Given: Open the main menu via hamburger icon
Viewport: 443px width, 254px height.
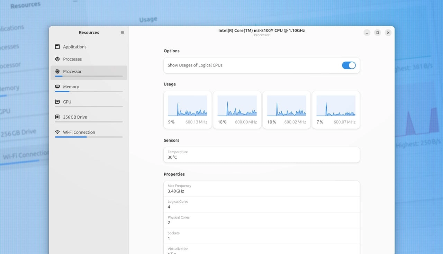Looking at the screenshot, I should coord(122,32).
